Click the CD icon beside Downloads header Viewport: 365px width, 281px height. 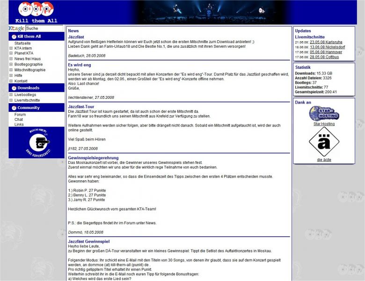point(14,88)
